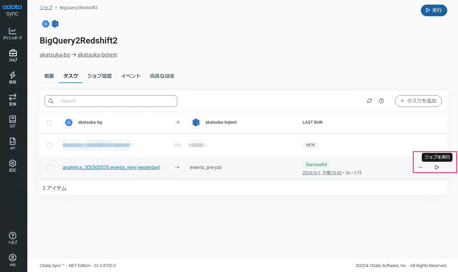Switch to the 高度な設定 tab

[x=162, y=76]
